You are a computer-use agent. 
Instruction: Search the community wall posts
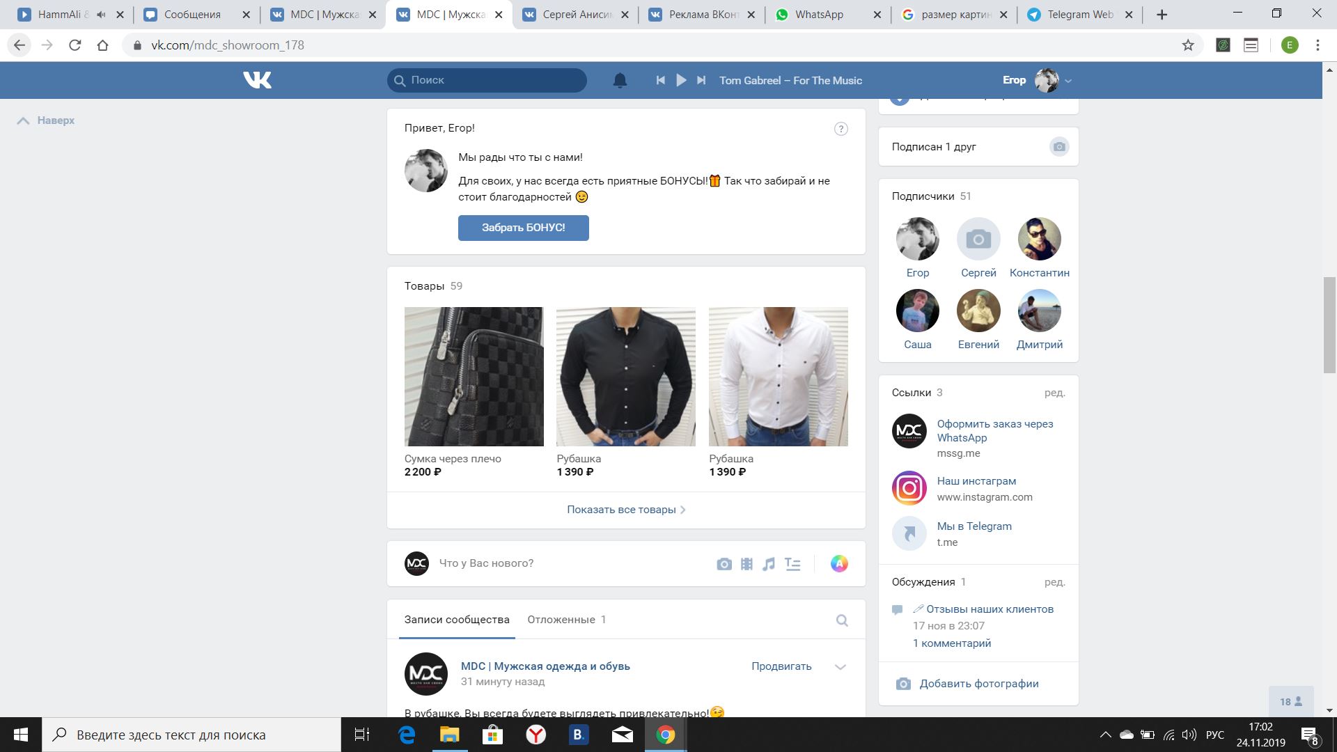click(842, 620)
